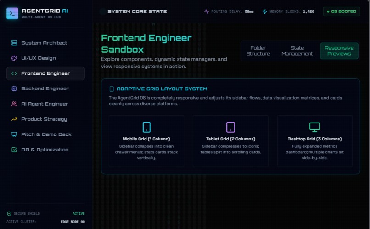Click the AGENTGRID AI brand title

click(x=45, y=11)
